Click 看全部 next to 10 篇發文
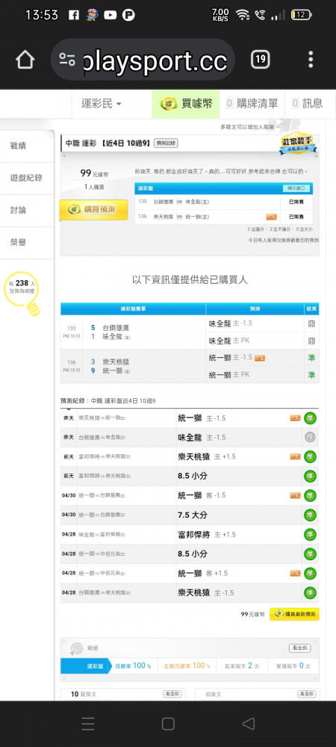 (x=172, y=694)
